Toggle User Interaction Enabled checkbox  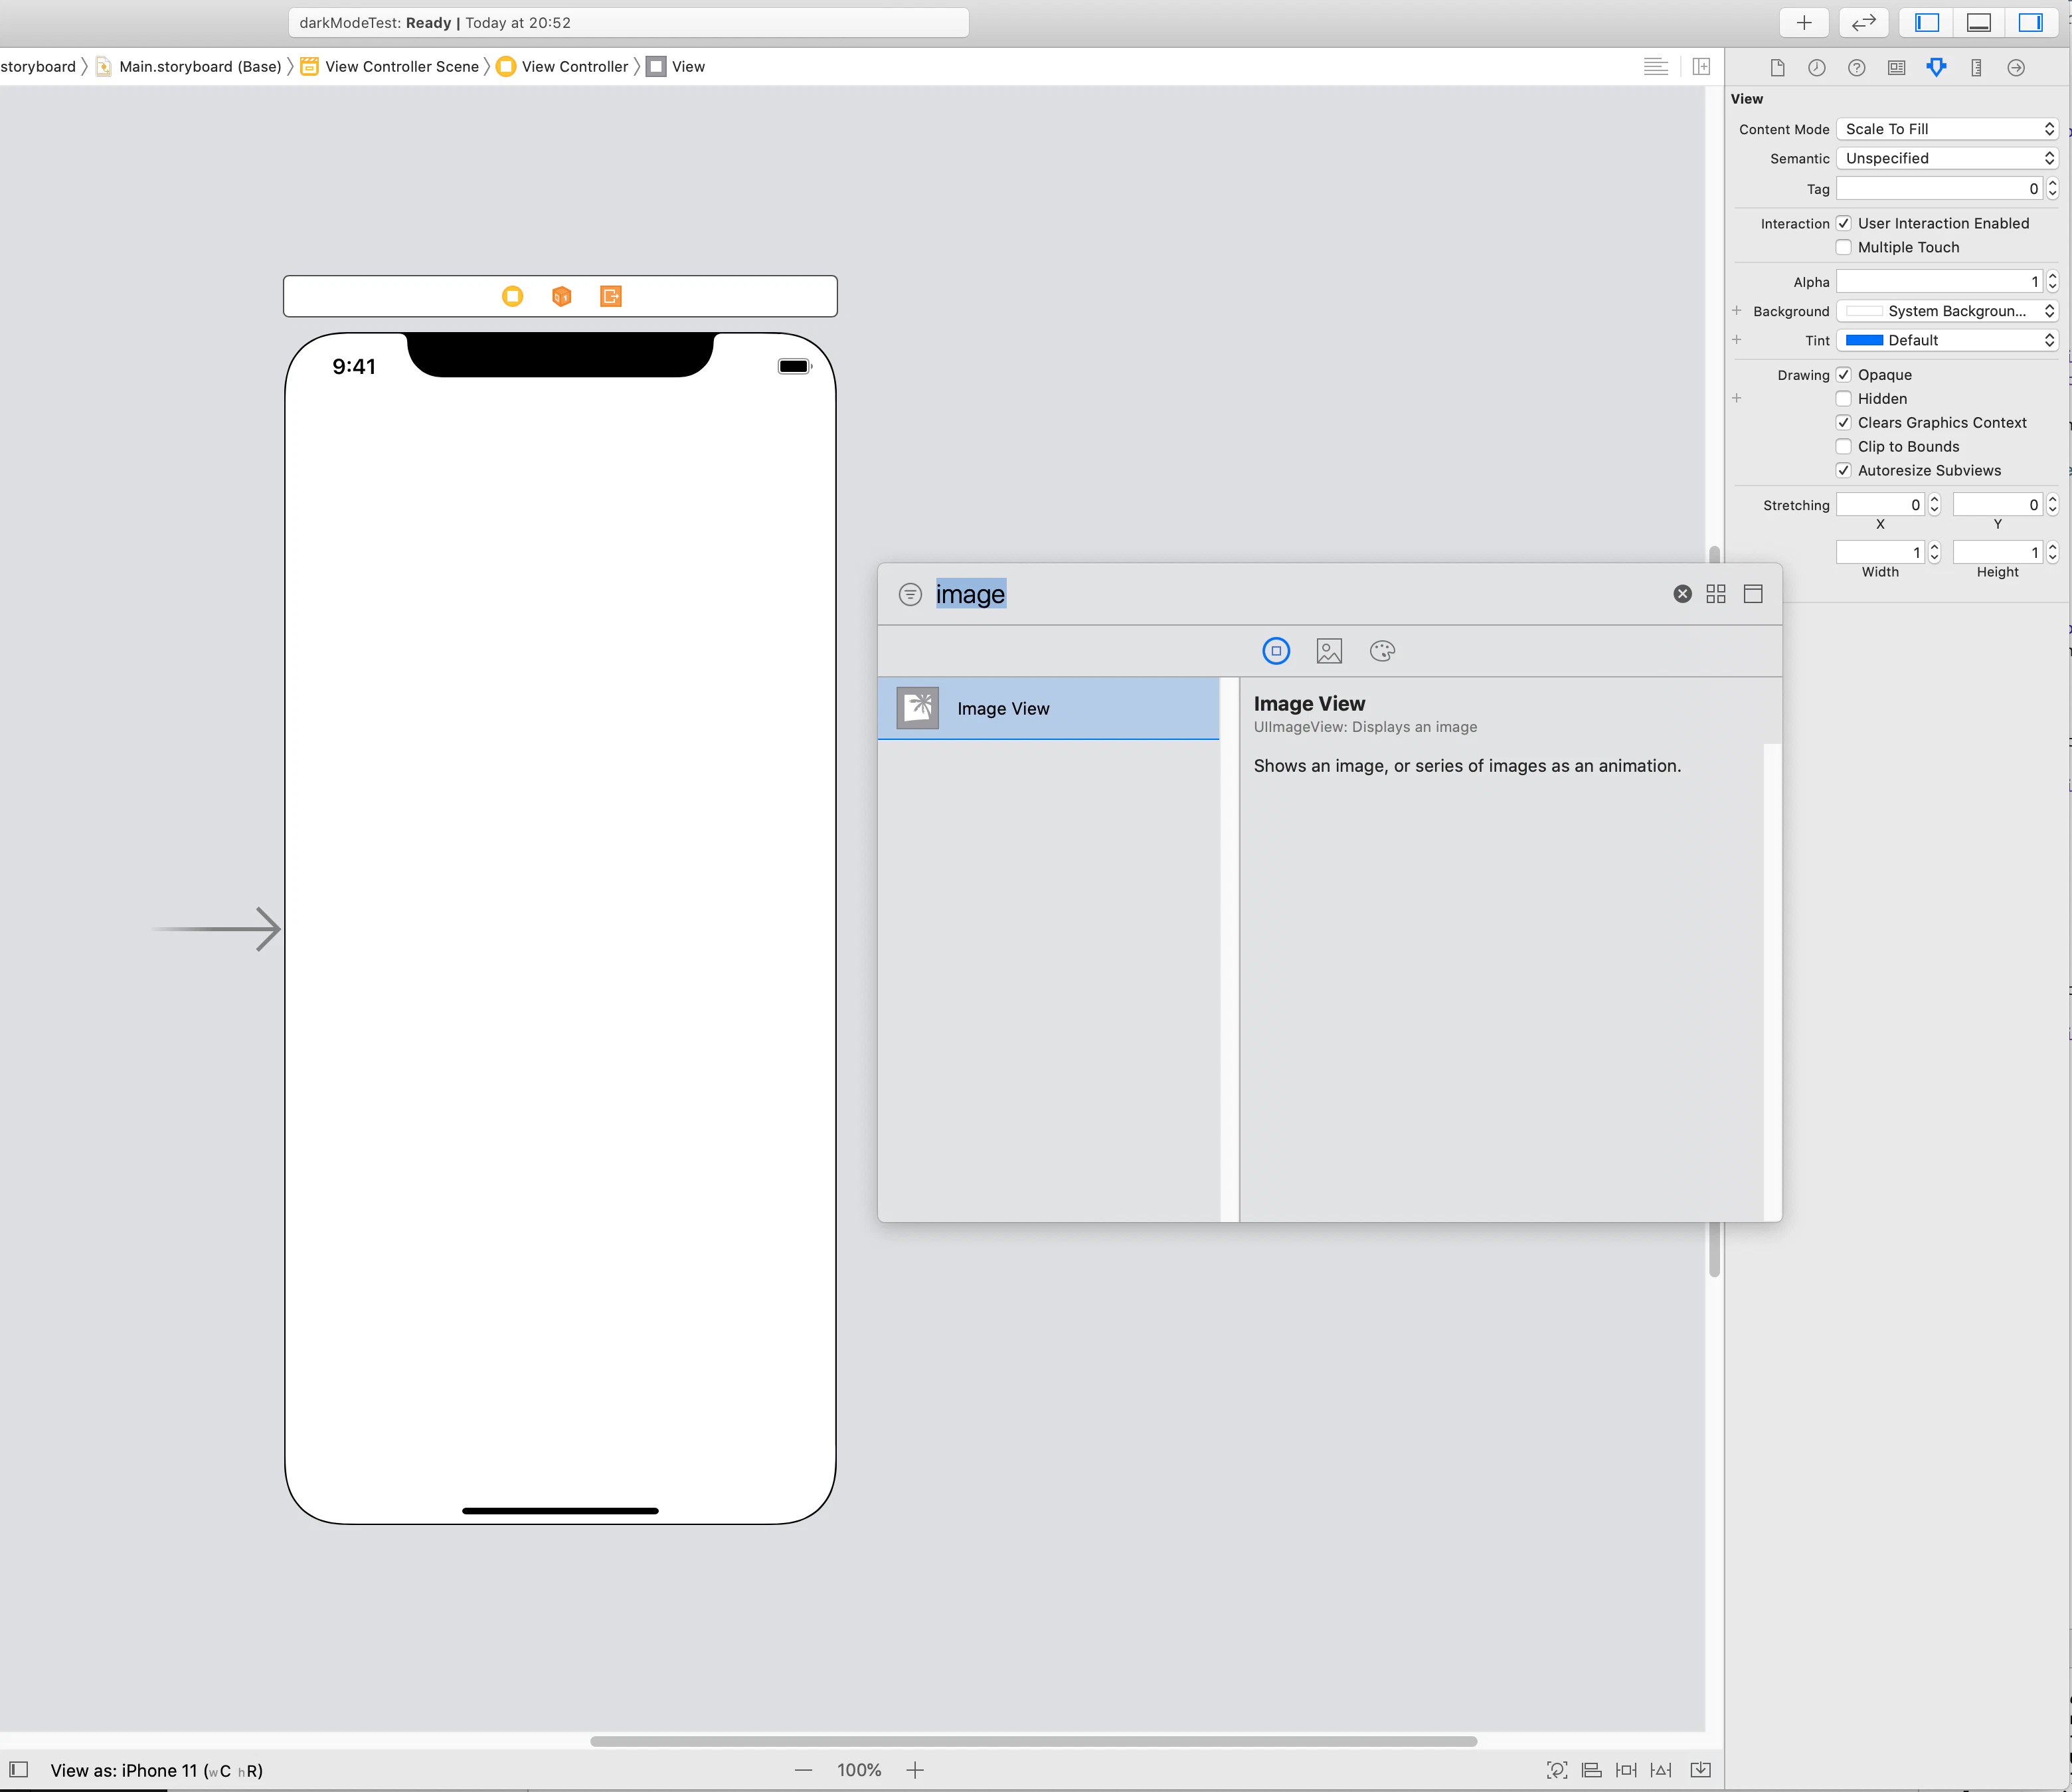point(1844,223)
